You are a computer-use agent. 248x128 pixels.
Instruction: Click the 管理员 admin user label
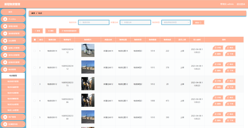click(227, 4)
